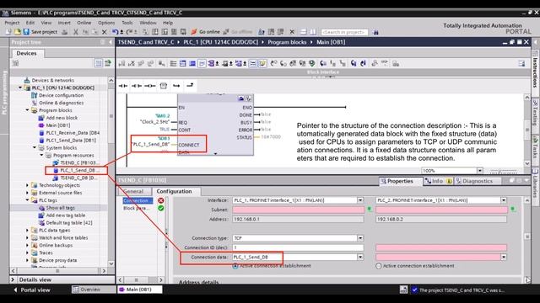
Task: Expand the Details view panel
Action: point(13,279)
